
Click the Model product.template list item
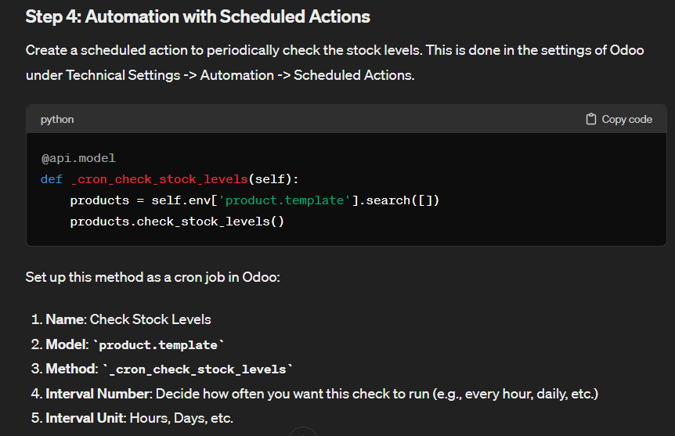coord(128,344)
